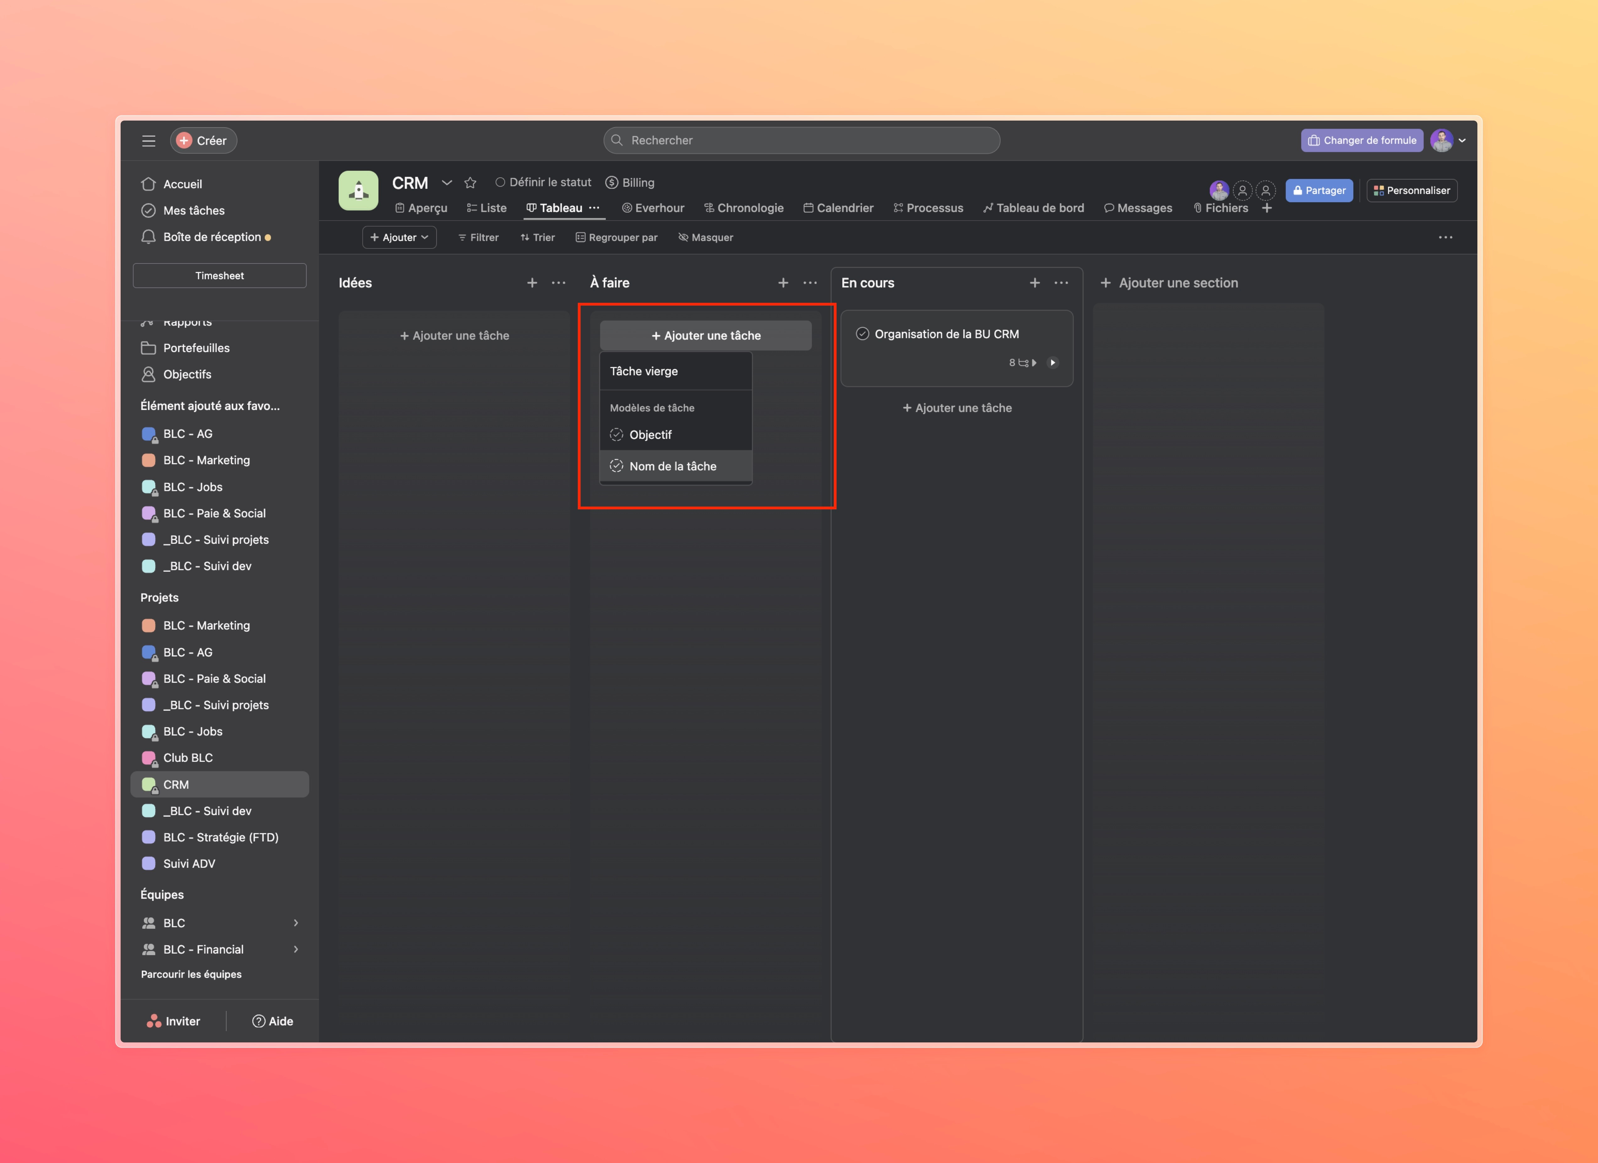
Task: Click Inviter at sidebar bottom
Action: pos(173,1021)
